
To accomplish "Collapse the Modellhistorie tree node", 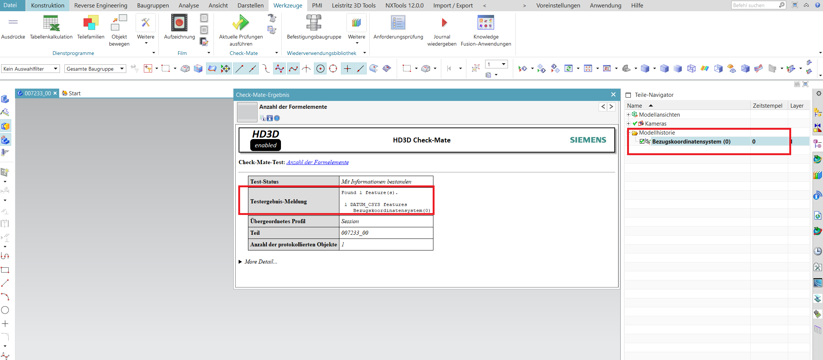I will tap(629, 133).
